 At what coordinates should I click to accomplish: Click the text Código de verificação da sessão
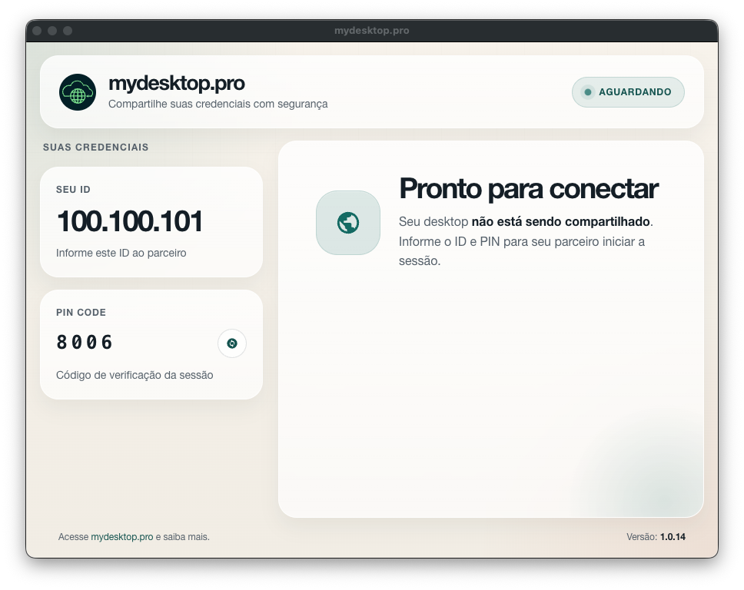click(135, 375)
